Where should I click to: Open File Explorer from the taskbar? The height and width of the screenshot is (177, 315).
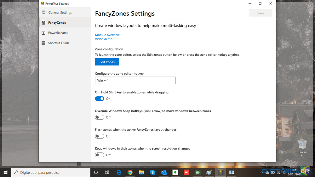click(x=141, y=173)
